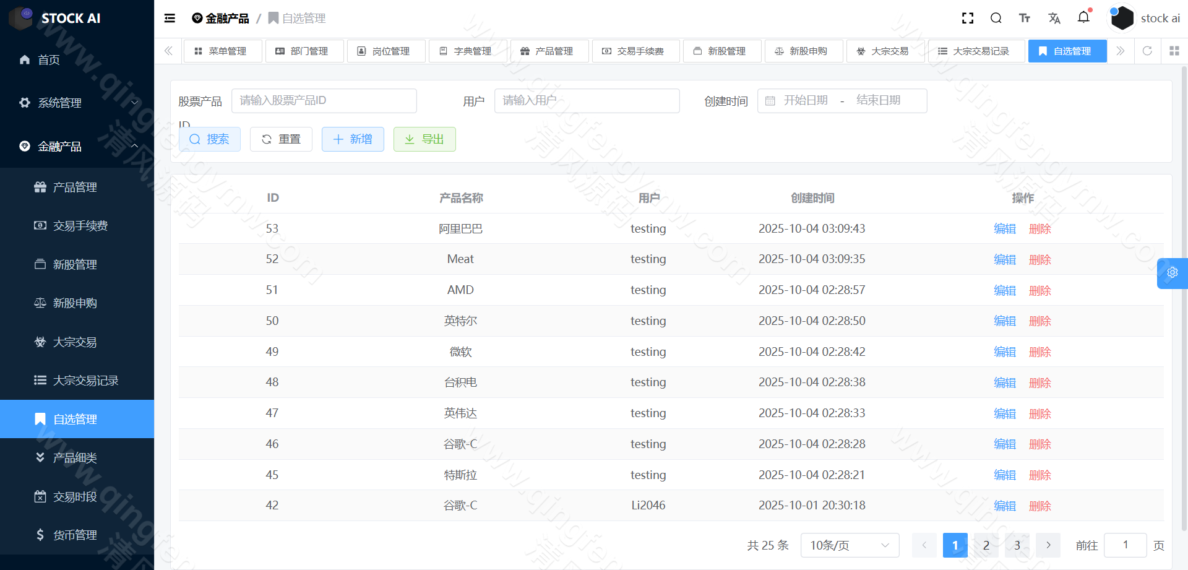Viewport: 1188px width, 570px height.
Task: Click the 股票产品 ID input field
Action: (324, 100)
